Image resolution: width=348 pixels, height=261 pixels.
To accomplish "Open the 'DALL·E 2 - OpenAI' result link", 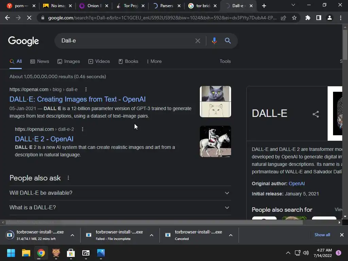I will pos(44,139).
